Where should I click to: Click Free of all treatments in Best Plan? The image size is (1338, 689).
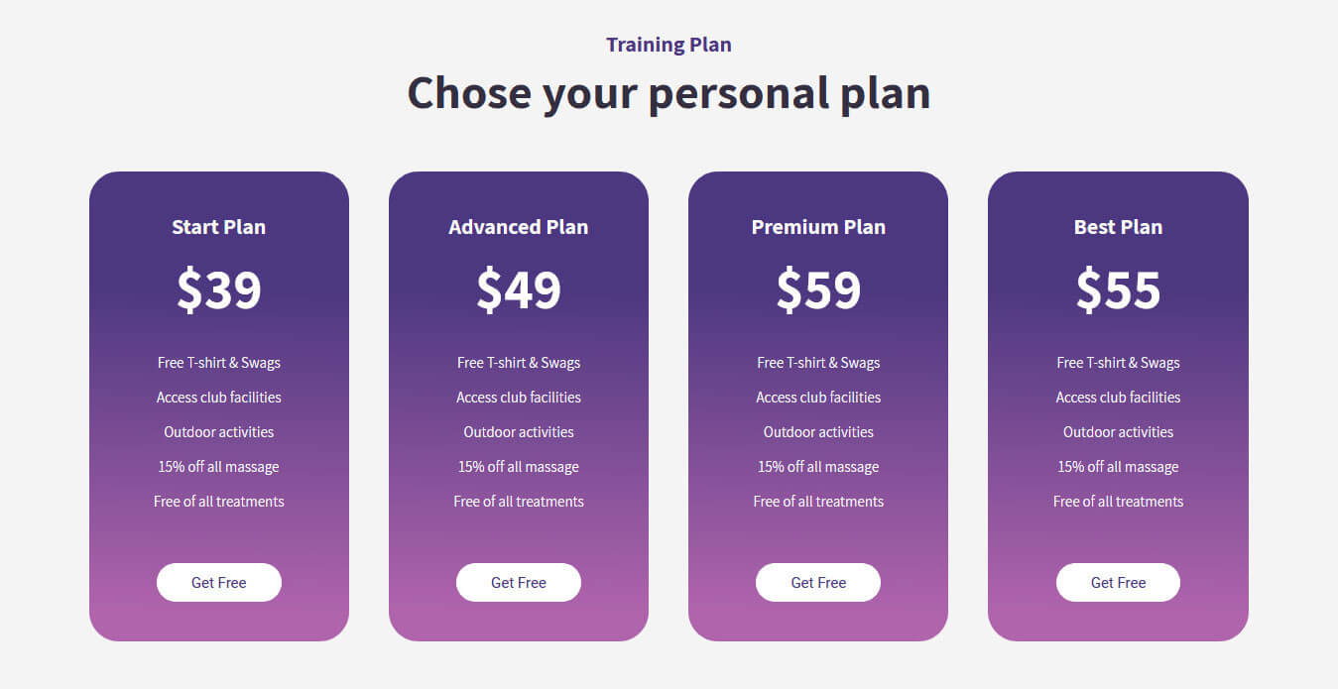click(x=1118, y=502)
